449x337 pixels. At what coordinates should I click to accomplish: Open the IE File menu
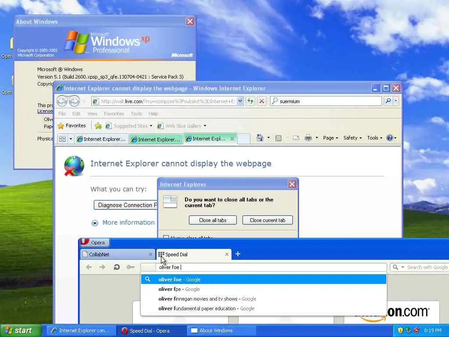point(62,114)
